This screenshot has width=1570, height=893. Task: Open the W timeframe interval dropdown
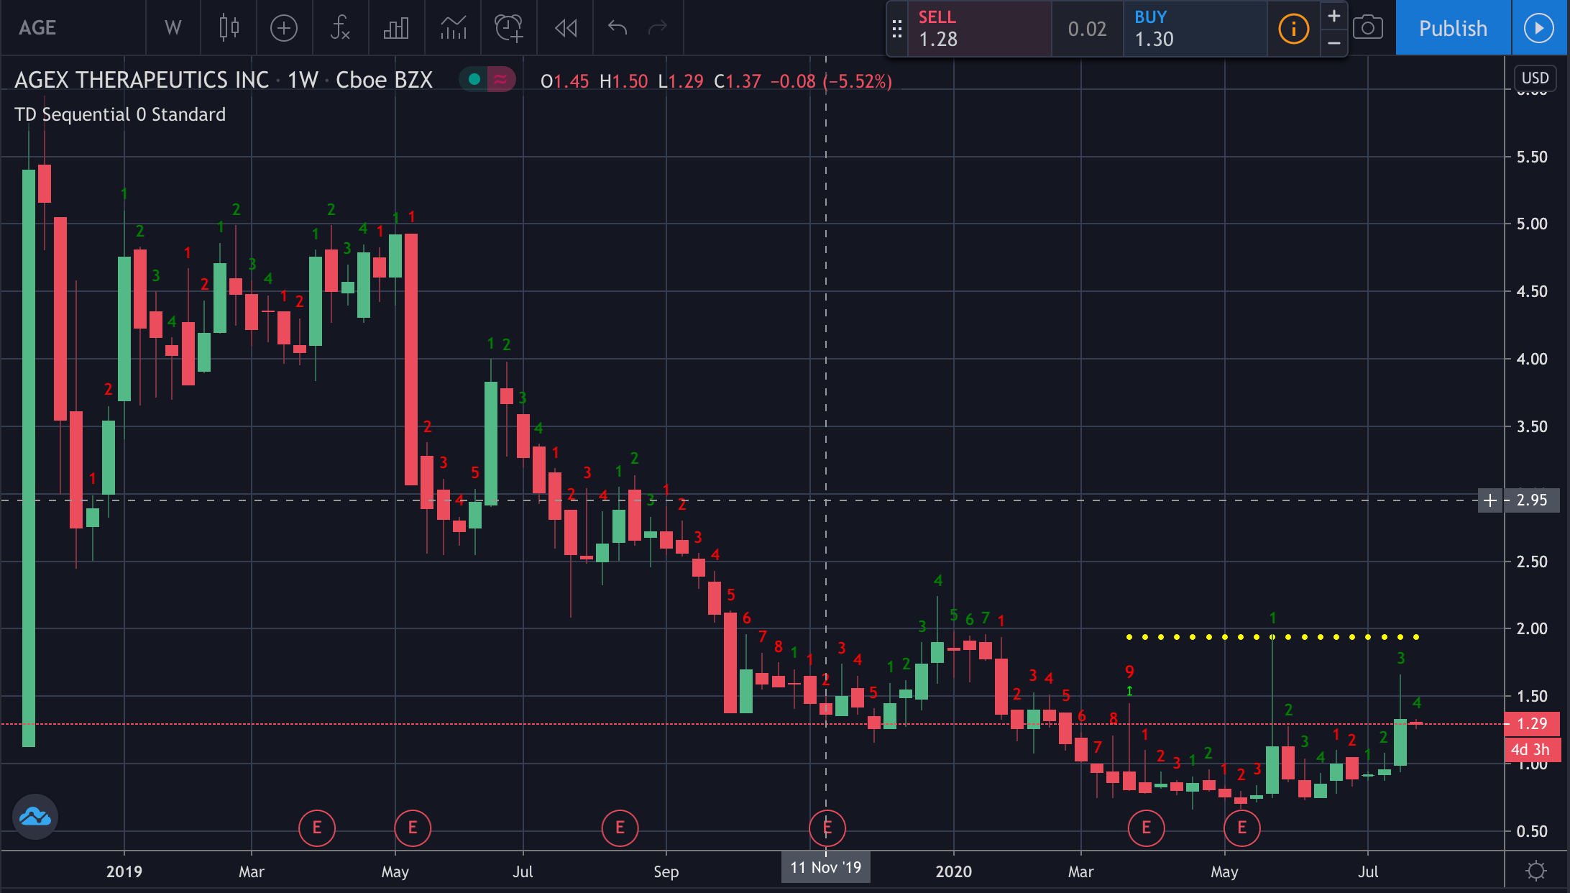coord(173,28)
